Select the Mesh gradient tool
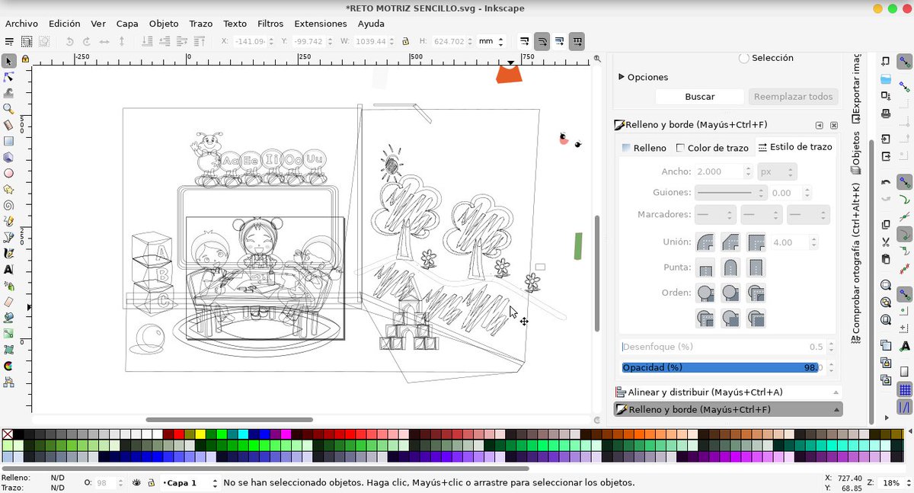This screenshot has width=914, height=493. [8, 350]
